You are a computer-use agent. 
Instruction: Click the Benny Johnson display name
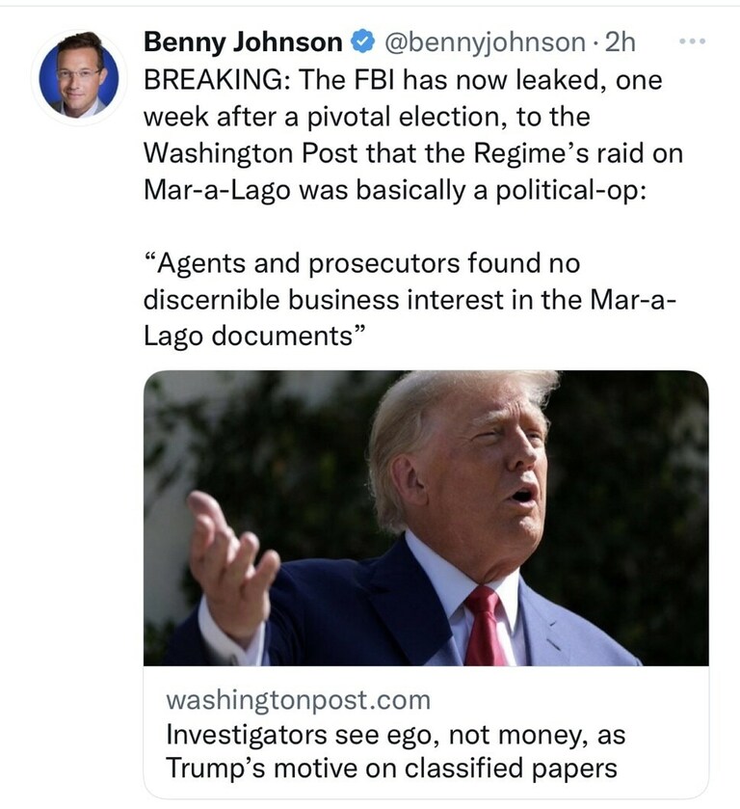243,42
